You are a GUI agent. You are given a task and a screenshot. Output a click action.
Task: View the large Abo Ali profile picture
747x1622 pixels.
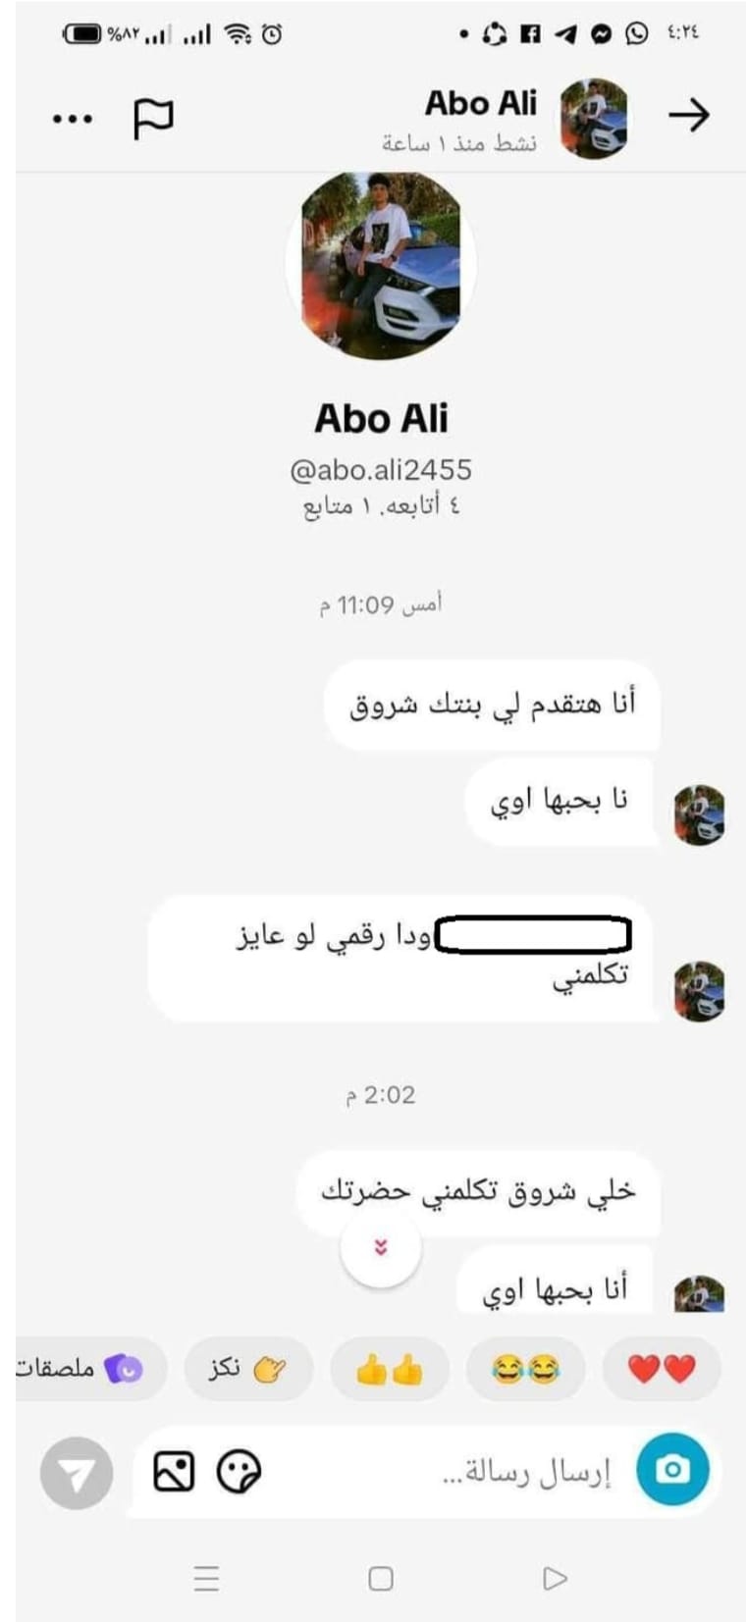[x=381, y=265]
